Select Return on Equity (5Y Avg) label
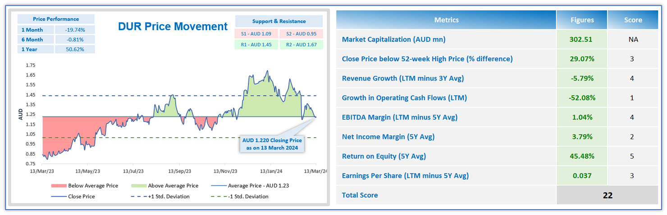The height and width of the screenshot is (215, 667). coord(384,156)
